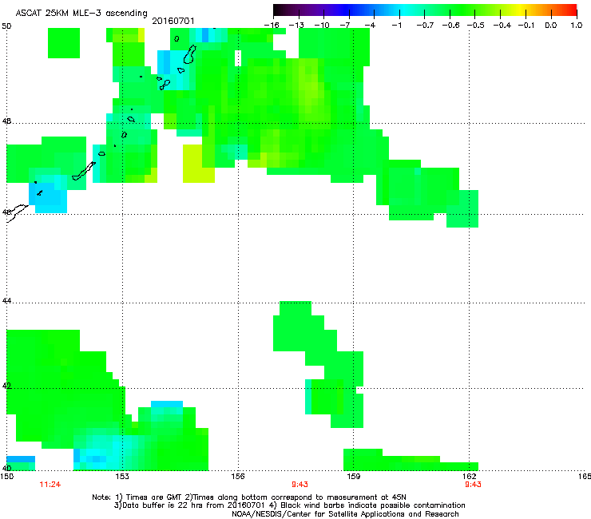Click the colorbar label -7

coord(345,26)
